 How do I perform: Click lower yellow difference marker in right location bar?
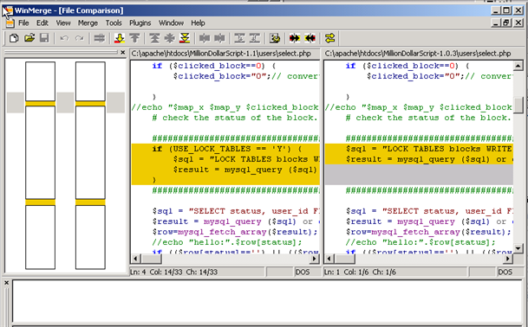pyautogui.click(x=90, y=202)
